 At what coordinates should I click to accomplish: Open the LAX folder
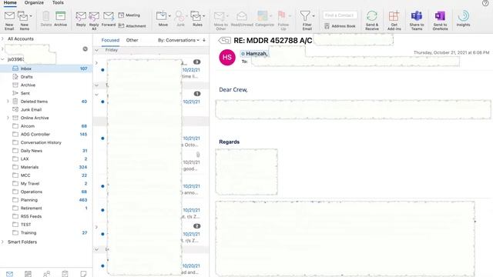click(x=46, y=159)
